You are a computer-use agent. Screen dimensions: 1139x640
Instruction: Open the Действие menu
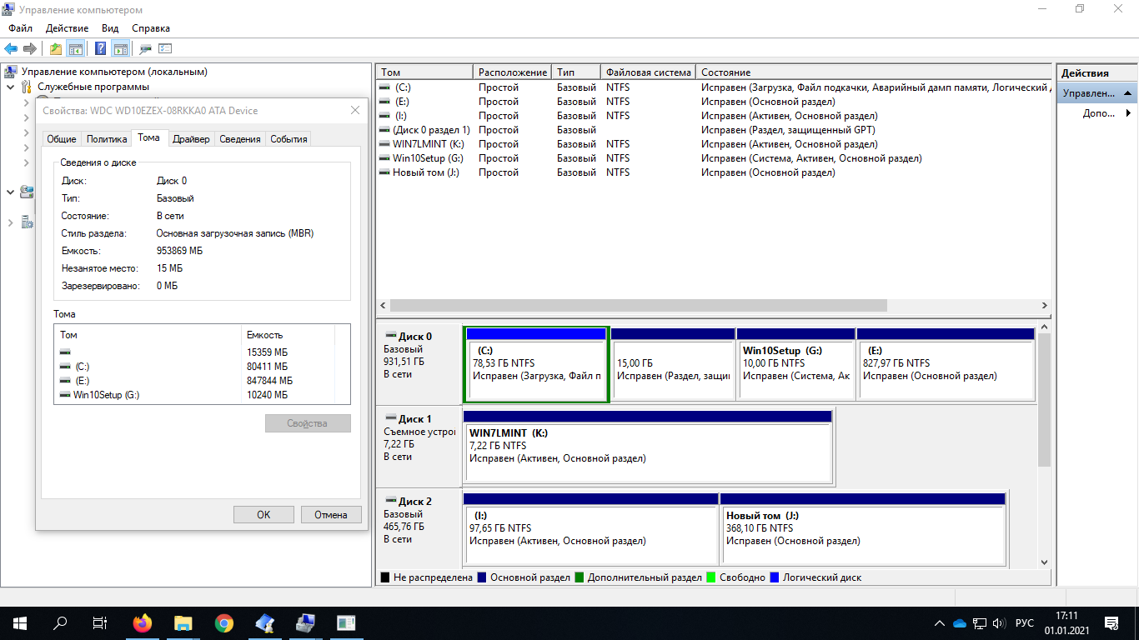tap(68, 28)
